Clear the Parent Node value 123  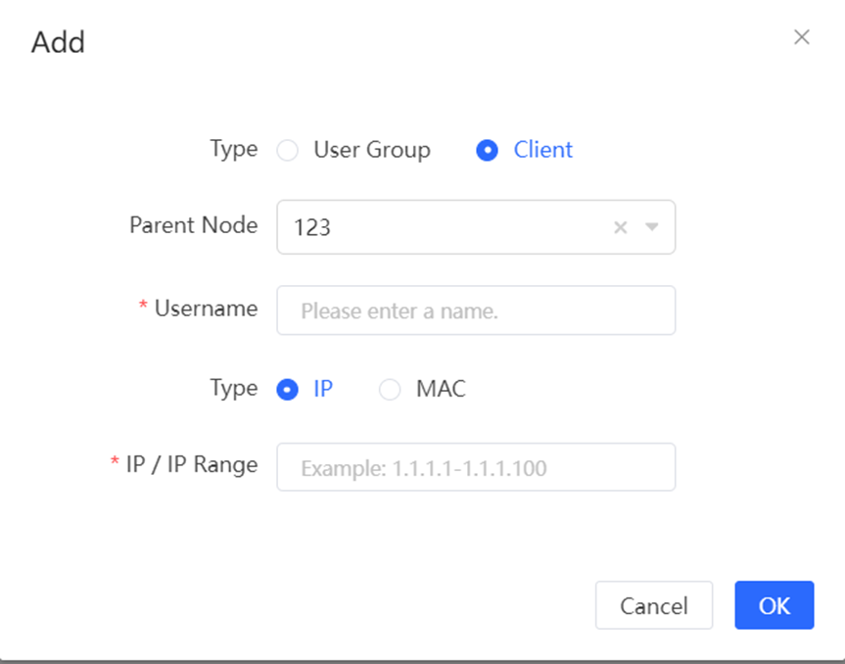[x=620, y=227]
